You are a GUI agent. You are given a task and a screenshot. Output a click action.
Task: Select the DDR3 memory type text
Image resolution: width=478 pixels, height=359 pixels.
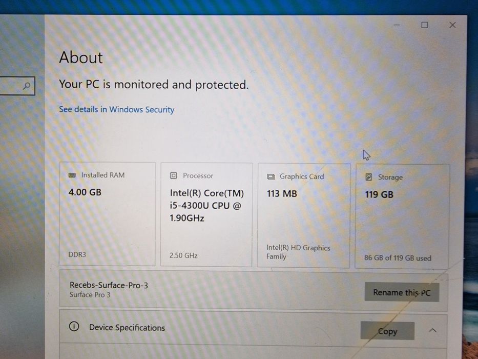77,254
